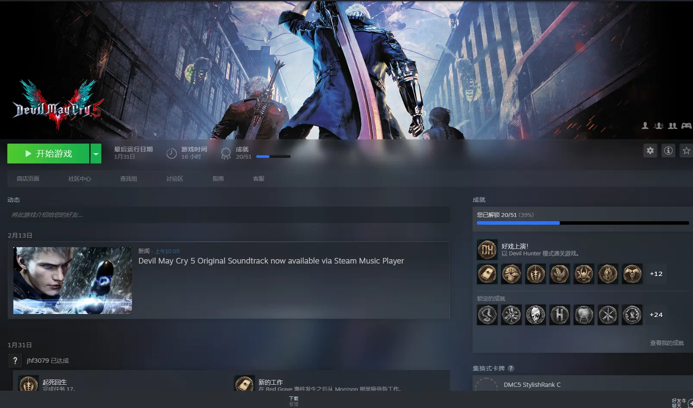
Task: Click the green 开始游戏 play button
Action: (x=48, y=154)
